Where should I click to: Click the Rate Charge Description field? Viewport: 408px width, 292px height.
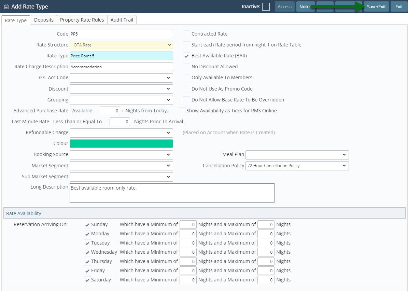[121, 67]
